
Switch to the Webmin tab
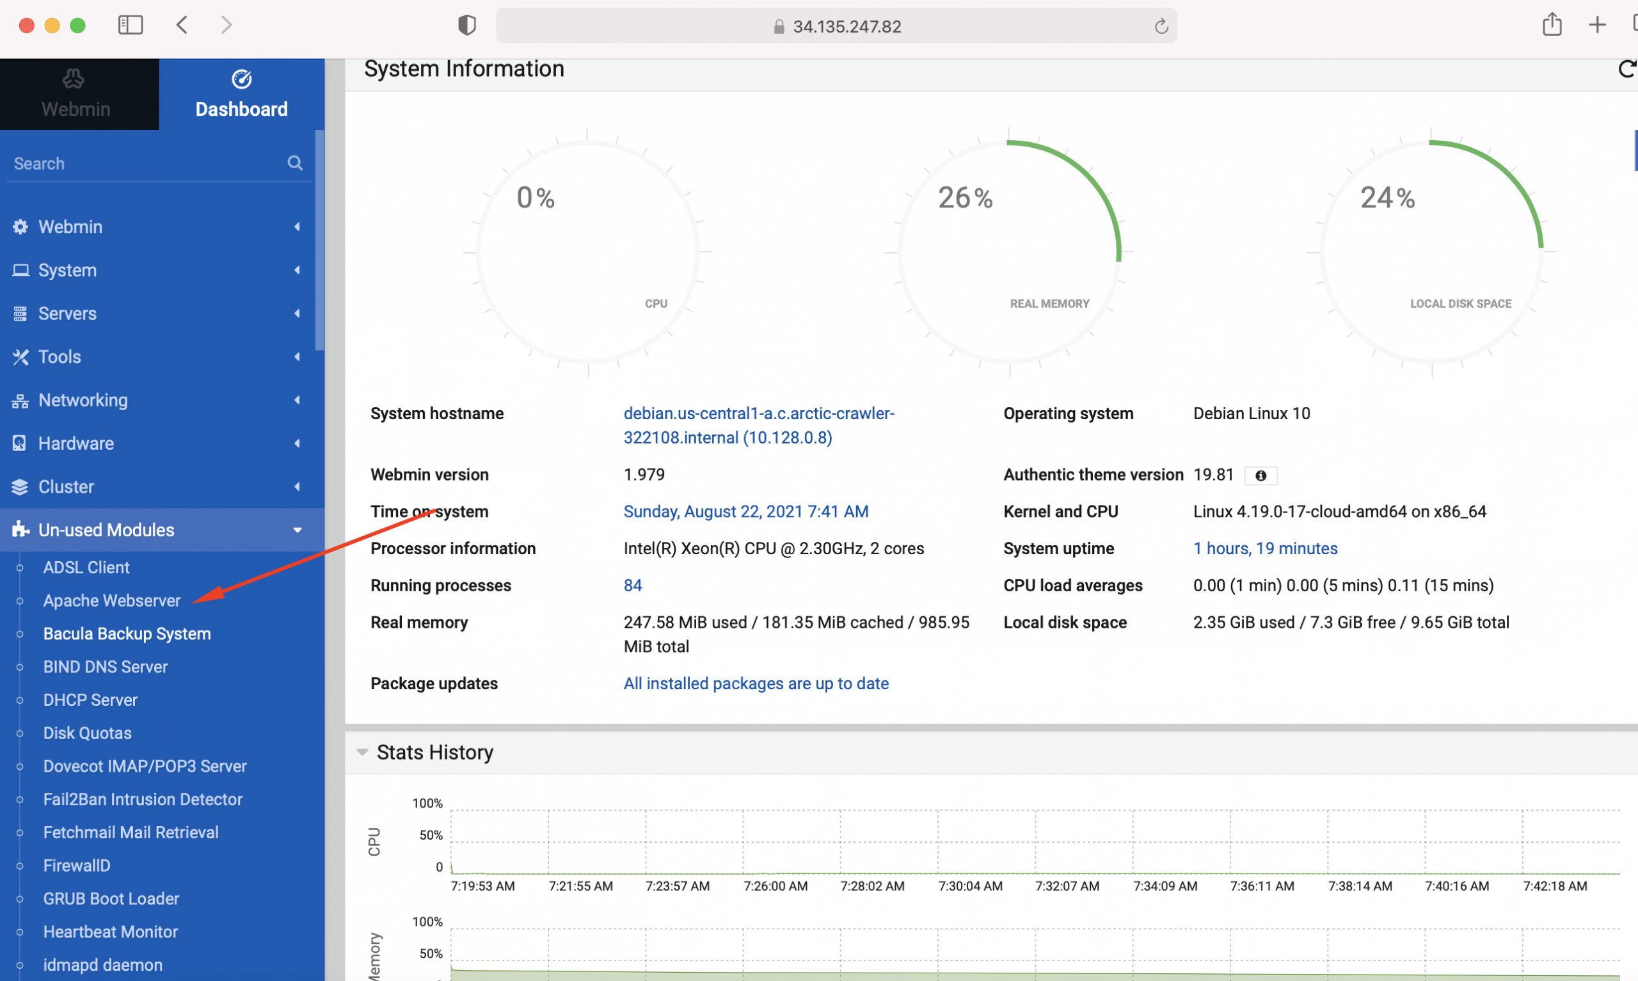(79, 94)
